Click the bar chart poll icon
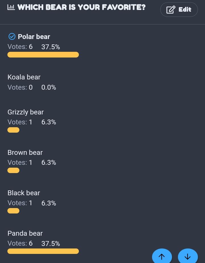The width and height of the screenshot is (205, 263). click(x=11, y=7)
